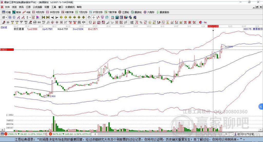Click the colorful flag icon

[38, 17]
